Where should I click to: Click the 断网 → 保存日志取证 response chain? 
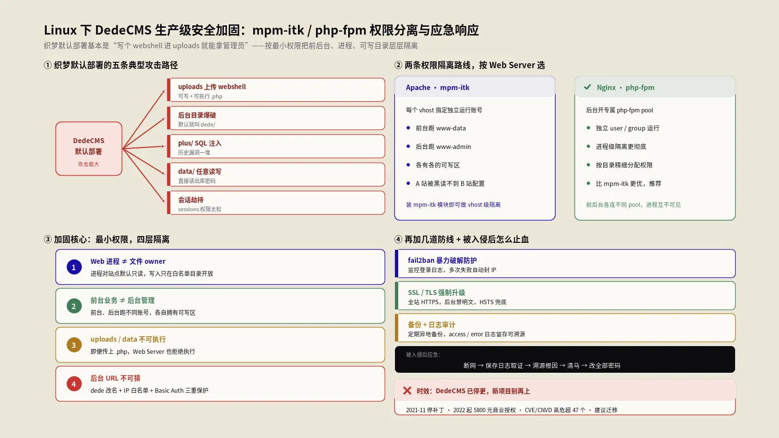[x=542, y=365]
